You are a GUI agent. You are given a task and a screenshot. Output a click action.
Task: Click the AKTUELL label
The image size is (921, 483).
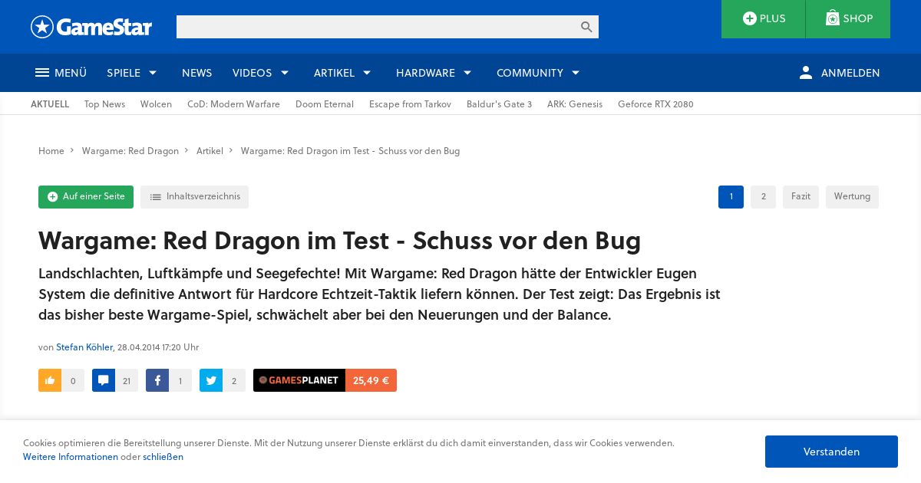coord(50,104)
